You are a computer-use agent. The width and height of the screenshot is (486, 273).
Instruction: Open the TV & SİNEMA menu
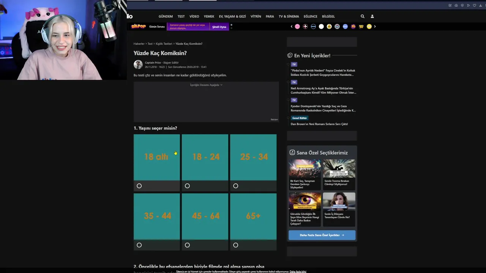(289, 16)
